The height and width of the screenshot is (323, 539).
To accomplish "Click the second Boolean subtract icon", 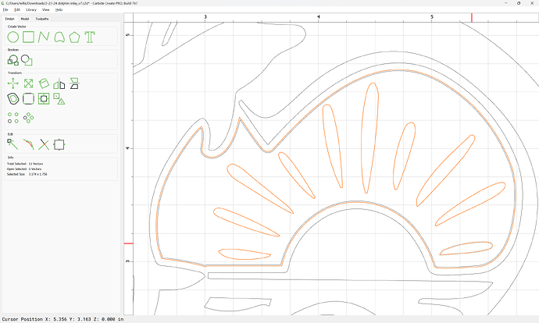I will point(27,60).
